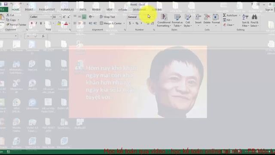
Task: Center text horizontally
Action: coord(79,23)
